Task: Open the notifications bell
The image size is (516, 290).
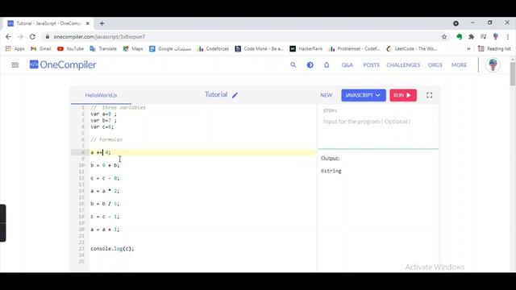Action: [327, 64]
